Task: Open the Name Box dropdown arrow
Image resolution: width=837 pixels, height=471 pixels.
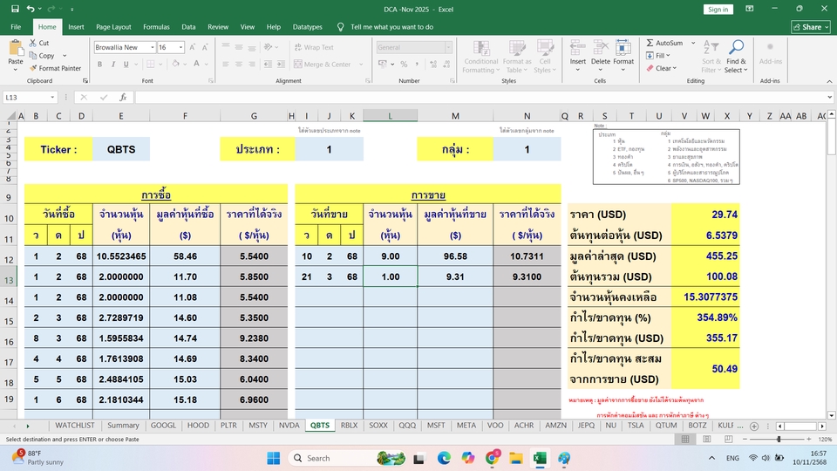Action: point(53,98)
